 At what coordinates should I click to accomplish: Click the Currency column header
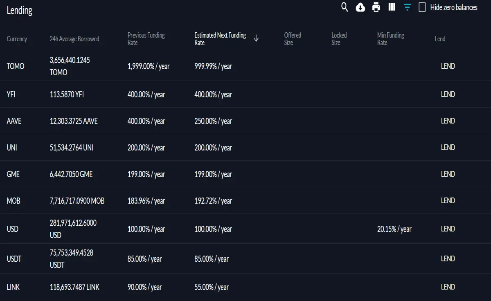(17, 39)
